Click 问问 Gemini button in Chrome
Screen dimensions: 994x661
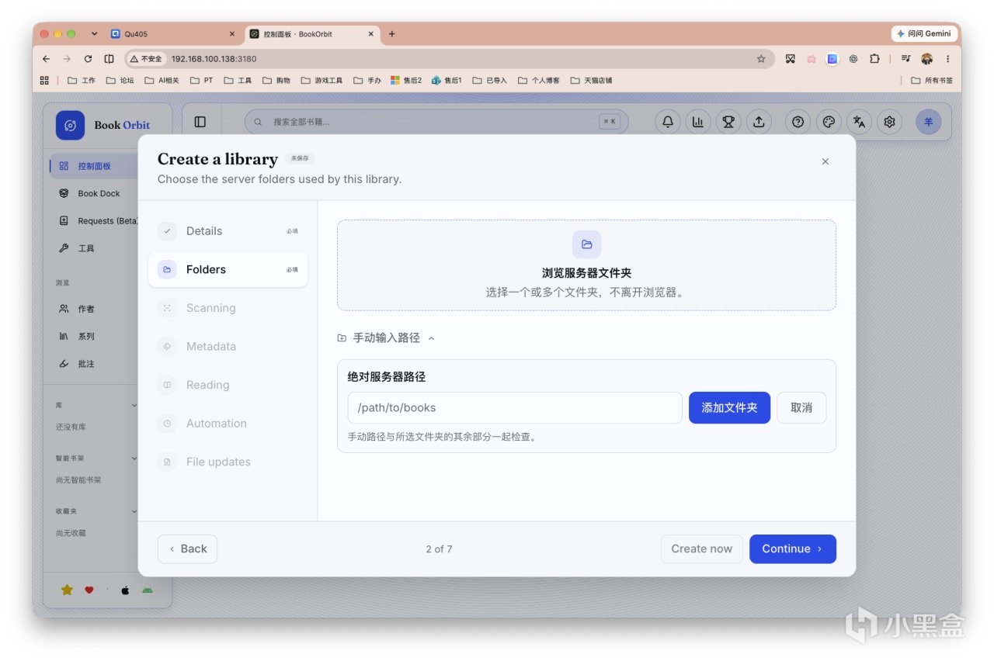pyautogui.click(x=924, y=34)
